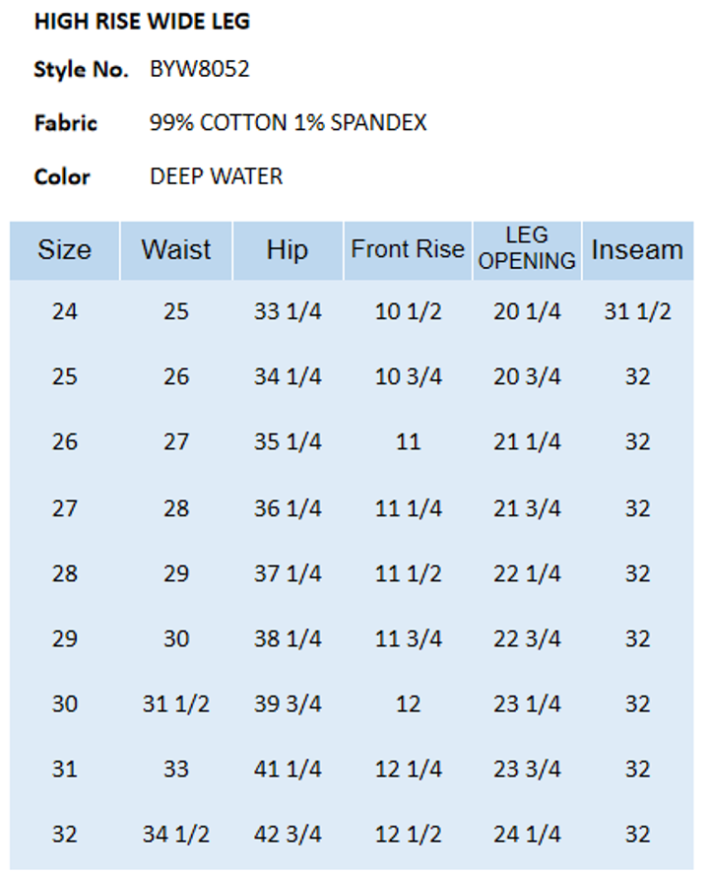Click the Front Rise column header
Screen dimensions: 710x873
(x=408, y=250)
